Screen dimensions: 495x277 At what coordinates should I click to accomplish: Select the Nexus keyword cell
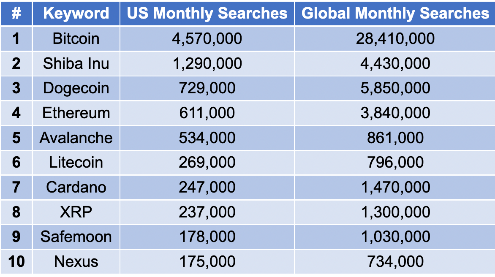point(76,261)
